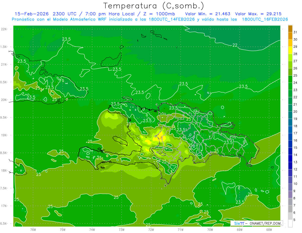Pick the purple colorbar swatch between 9 and 10
This screenshot has width=302, height=233.
290,188
